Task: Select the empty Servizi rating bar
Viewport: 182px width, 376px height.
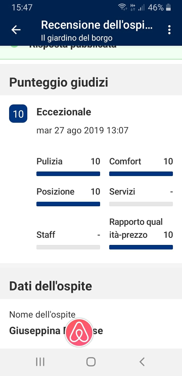Action: (x=141, y=204)
